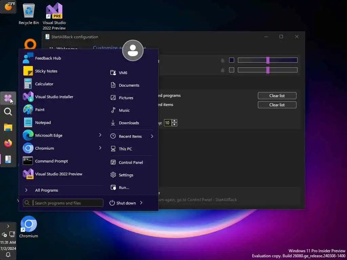Screen dimensions: 347x260
Task: Open Visual Studio 2022 Preview desktop shortcut
Action: [54, 16]
